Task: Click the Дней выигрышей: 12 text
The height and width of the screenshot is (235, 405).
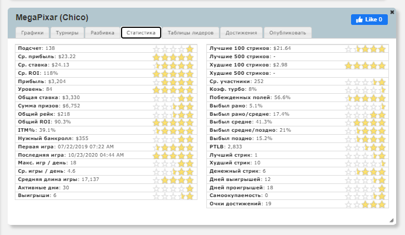Action: (240, 179)
